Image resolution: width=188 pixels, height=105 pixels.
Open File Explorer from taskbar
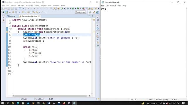[13, 103]
